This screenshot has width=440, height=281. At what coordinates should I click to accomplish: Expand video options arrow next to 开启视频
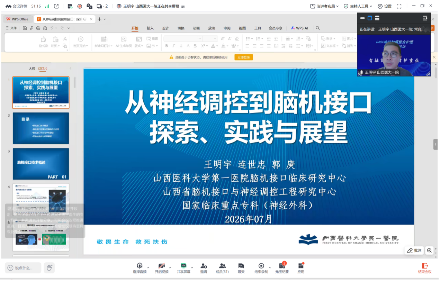coord(170,268)
